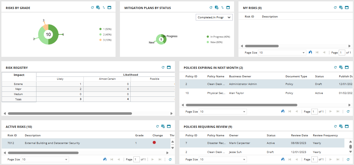Maximize the Risk Registry widget

(169, 67)
